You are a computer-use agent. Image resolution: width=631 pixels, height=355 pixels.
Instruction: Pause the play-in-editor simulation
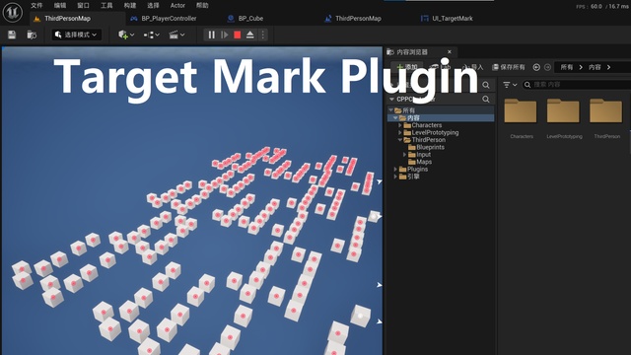[x=212, y=35]
